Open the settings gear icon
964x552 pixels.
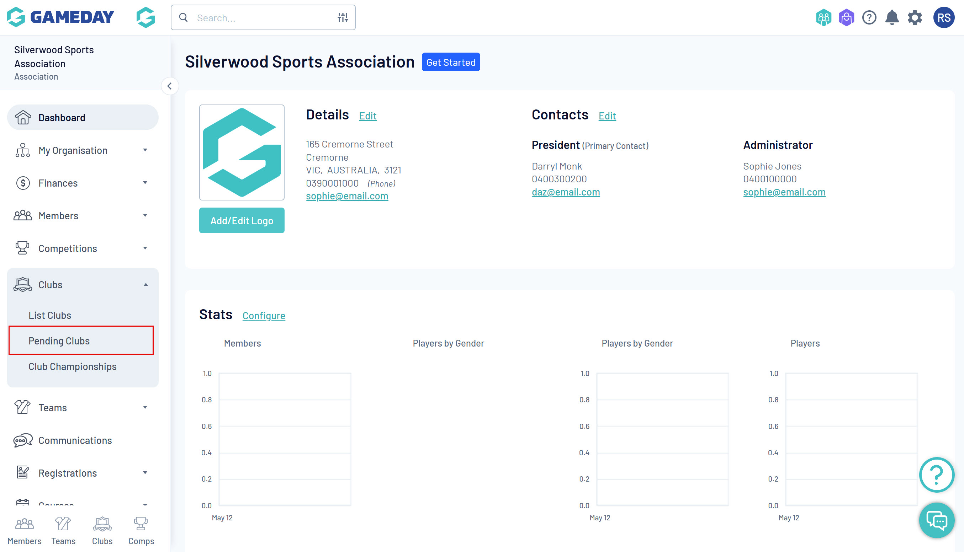coord(914,18)
